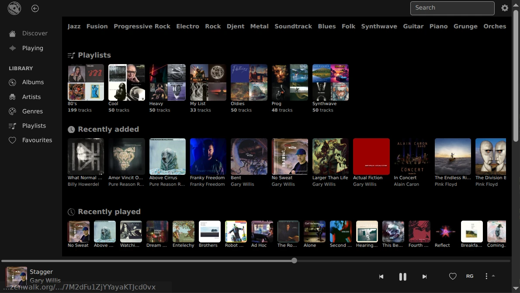Open the Favourites page from the sidebar

(37, 140)
